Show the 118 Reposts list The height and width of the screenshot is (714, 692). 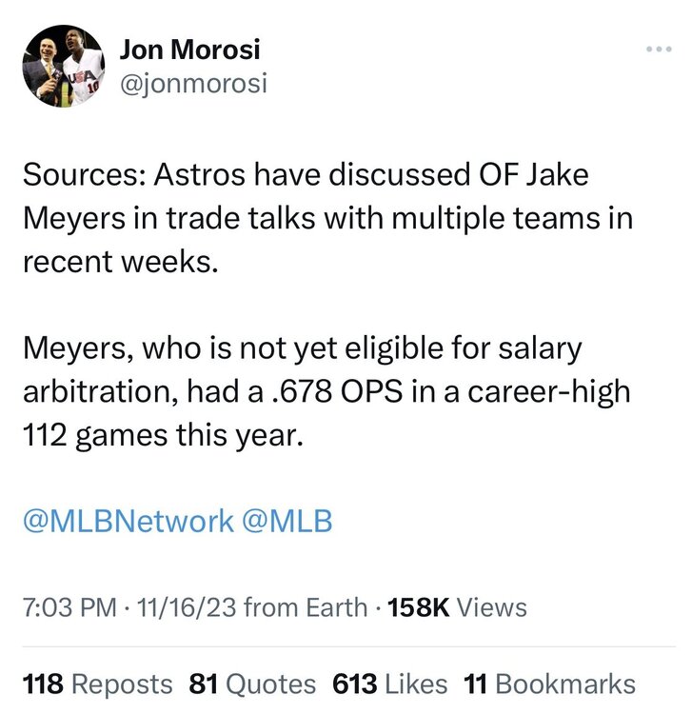click(x=97, y=683)
